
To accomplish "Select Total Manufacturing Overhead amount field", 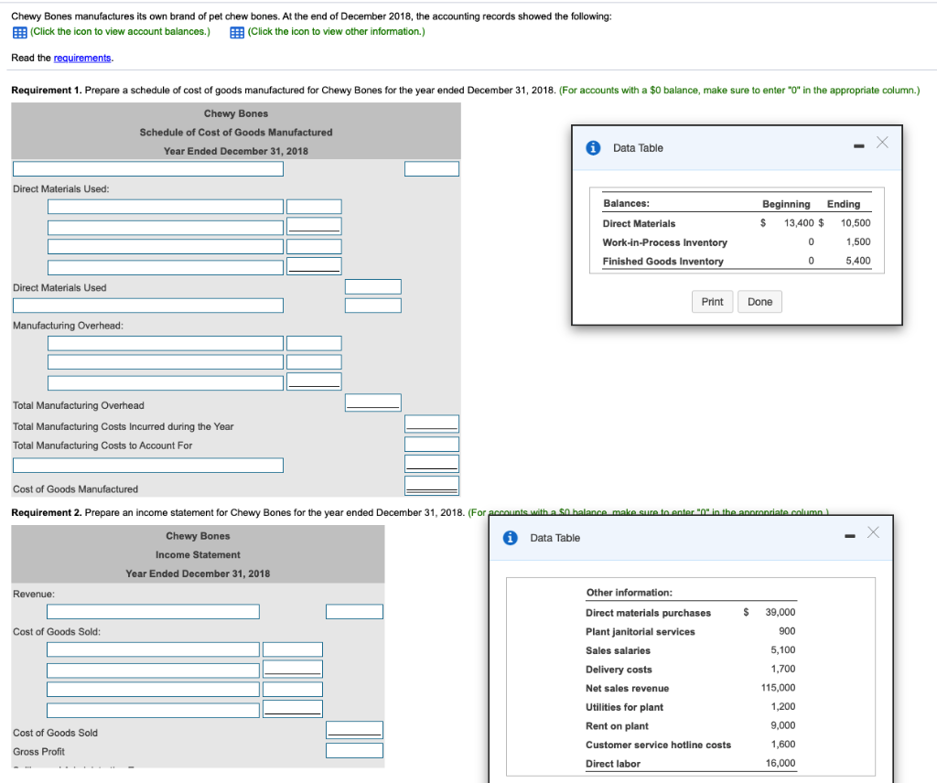I will [x=373, y=402].
